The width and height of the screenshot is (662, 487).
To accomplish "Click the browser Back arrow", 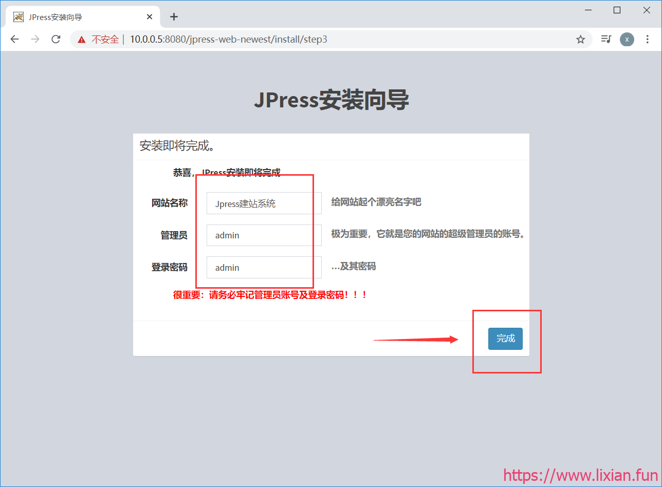I will (x=14, y=40).
